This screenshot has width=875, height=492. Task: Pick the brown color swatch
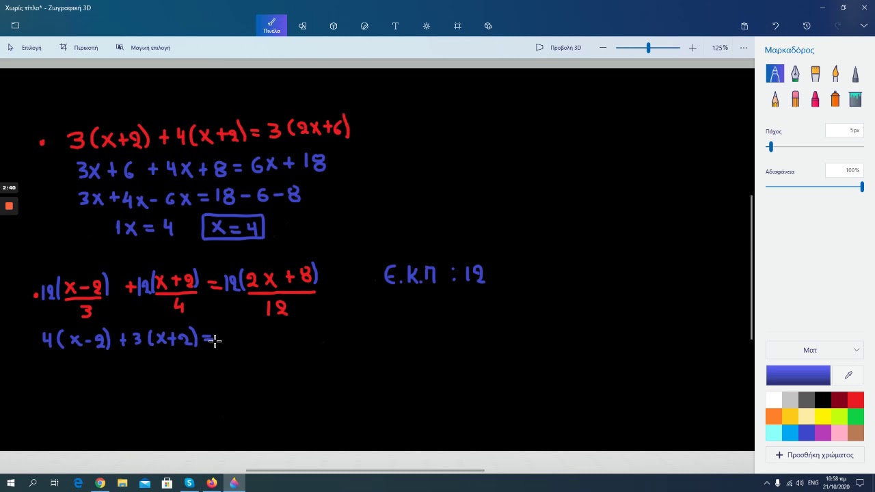point(856,433)
